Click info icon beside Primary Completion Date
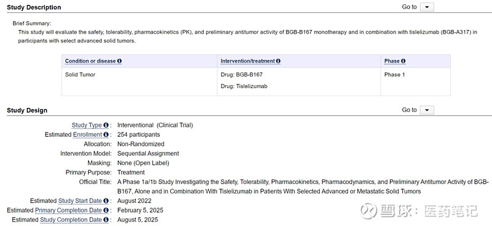492x226 pixels. pyautogui.click(x=106, y=210)
